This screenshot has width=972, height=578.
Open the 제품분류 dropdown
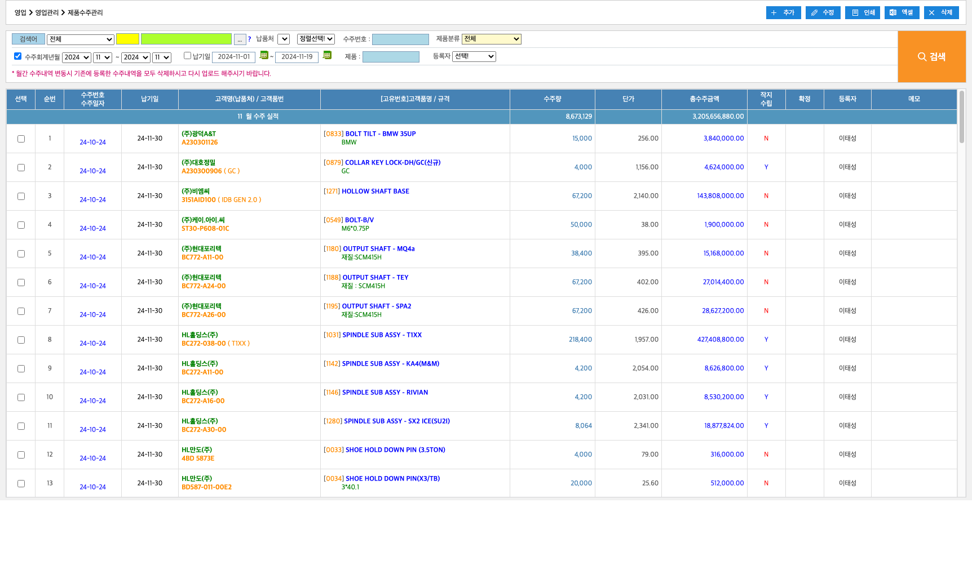coord(491,39)
